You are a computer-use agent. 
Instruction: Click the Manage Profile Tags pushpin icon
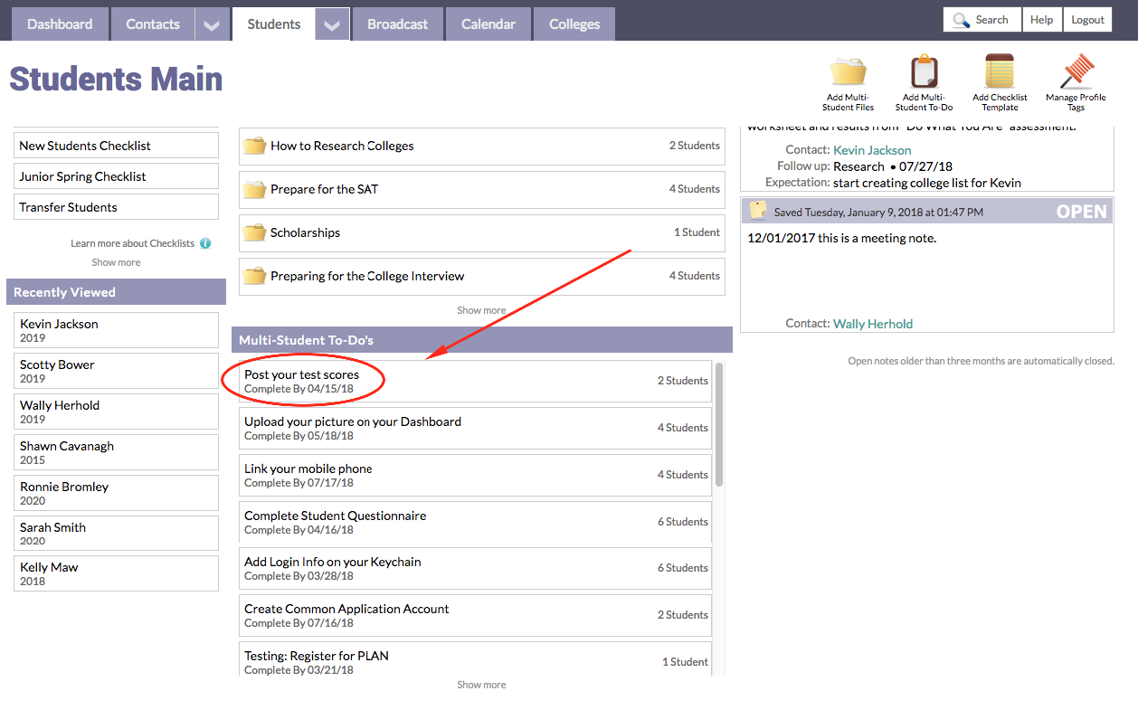[1076, 71]
